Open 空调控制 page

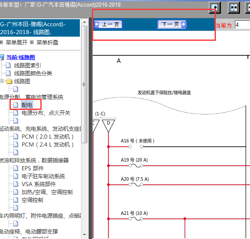[x=32, y=200]
